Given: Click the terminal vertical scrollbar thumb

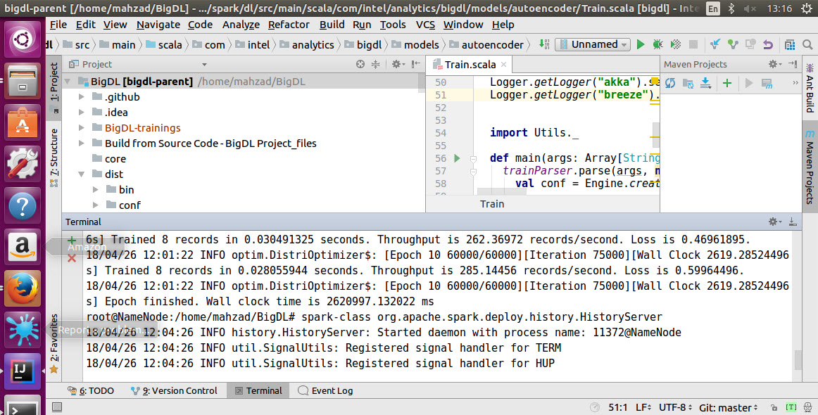Looking at the screenshot, I should [798, 359].
